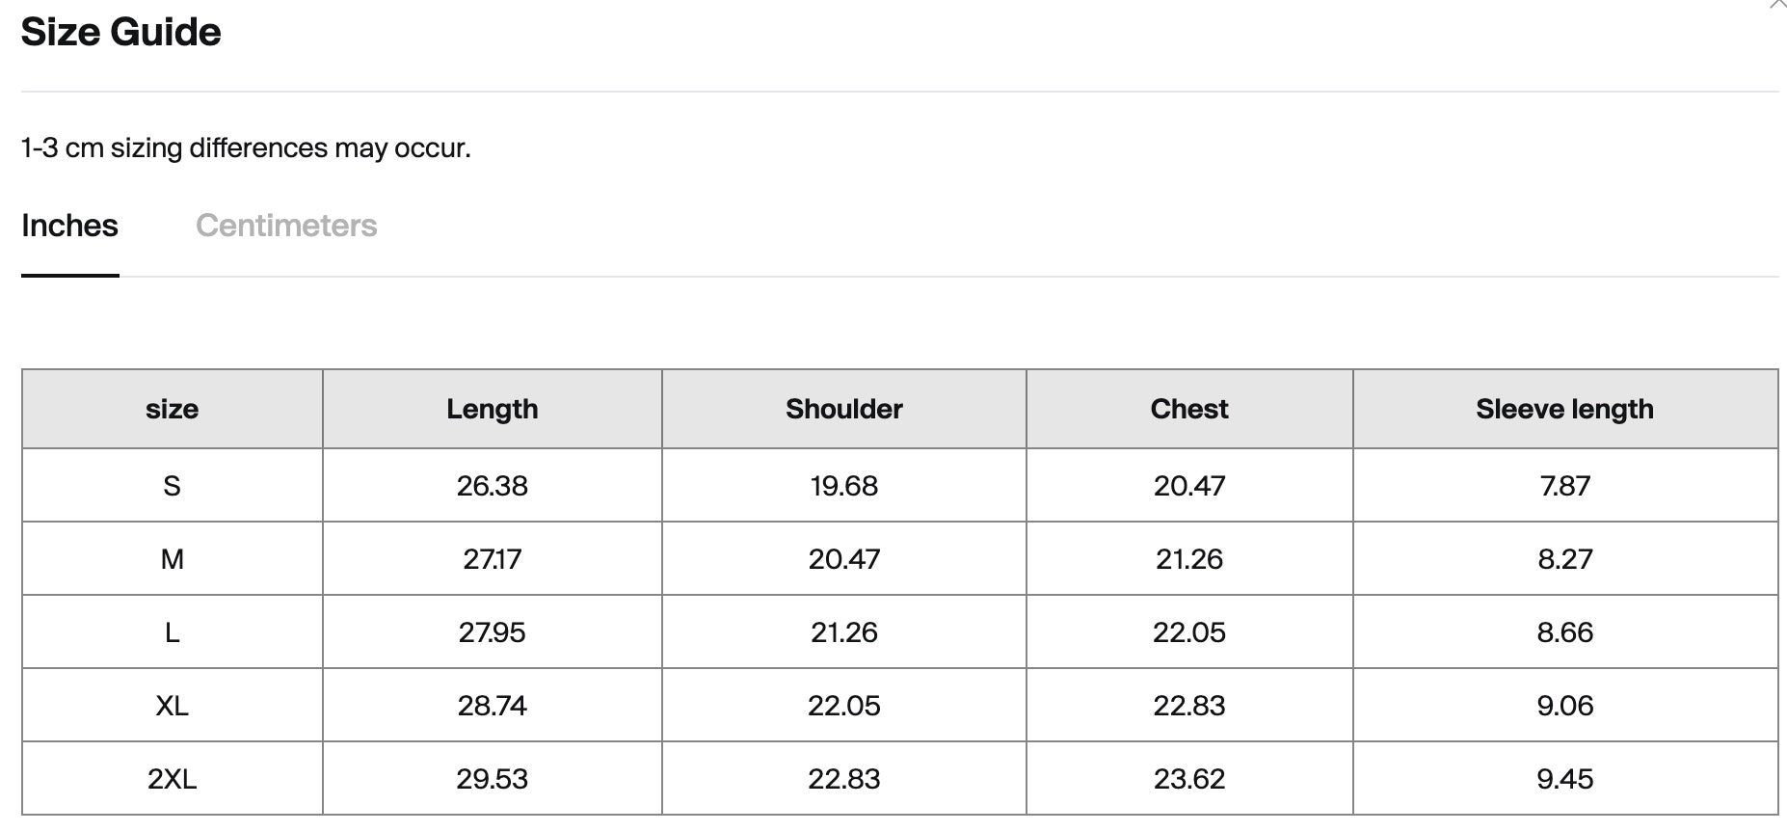Select the S size row label
Image resolution: width=1787 pixels, height=832 pixels.
pos(172,486)
